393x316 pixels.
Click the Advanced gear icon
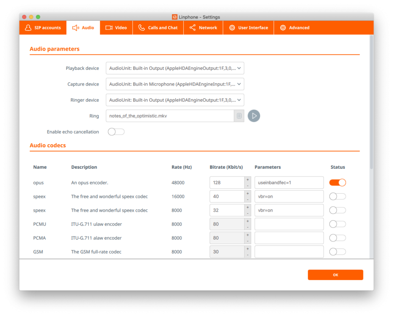(x=283, y=28)
